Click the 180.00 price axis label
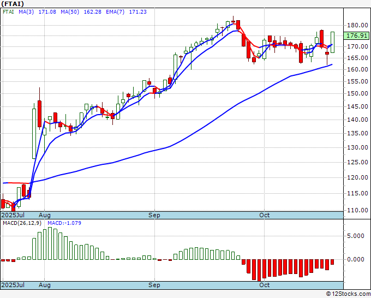The width and height of the screenshot is (371, 298). coord(357,25)
